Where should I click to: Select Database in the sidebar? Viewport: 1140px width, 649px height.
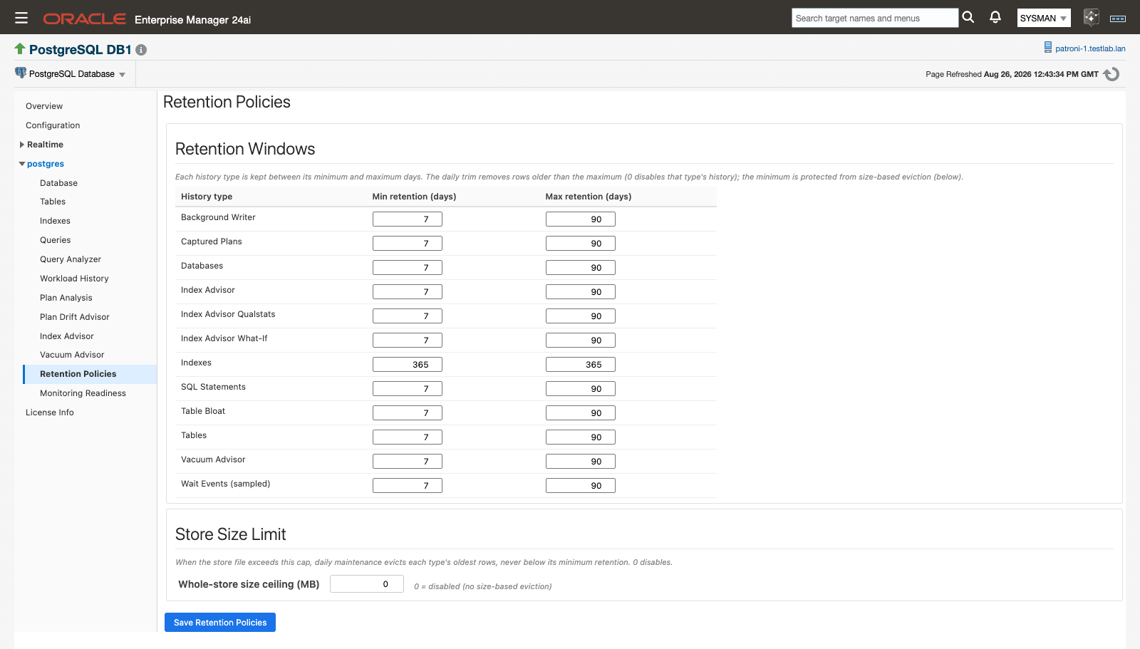(x=58, y=183)
